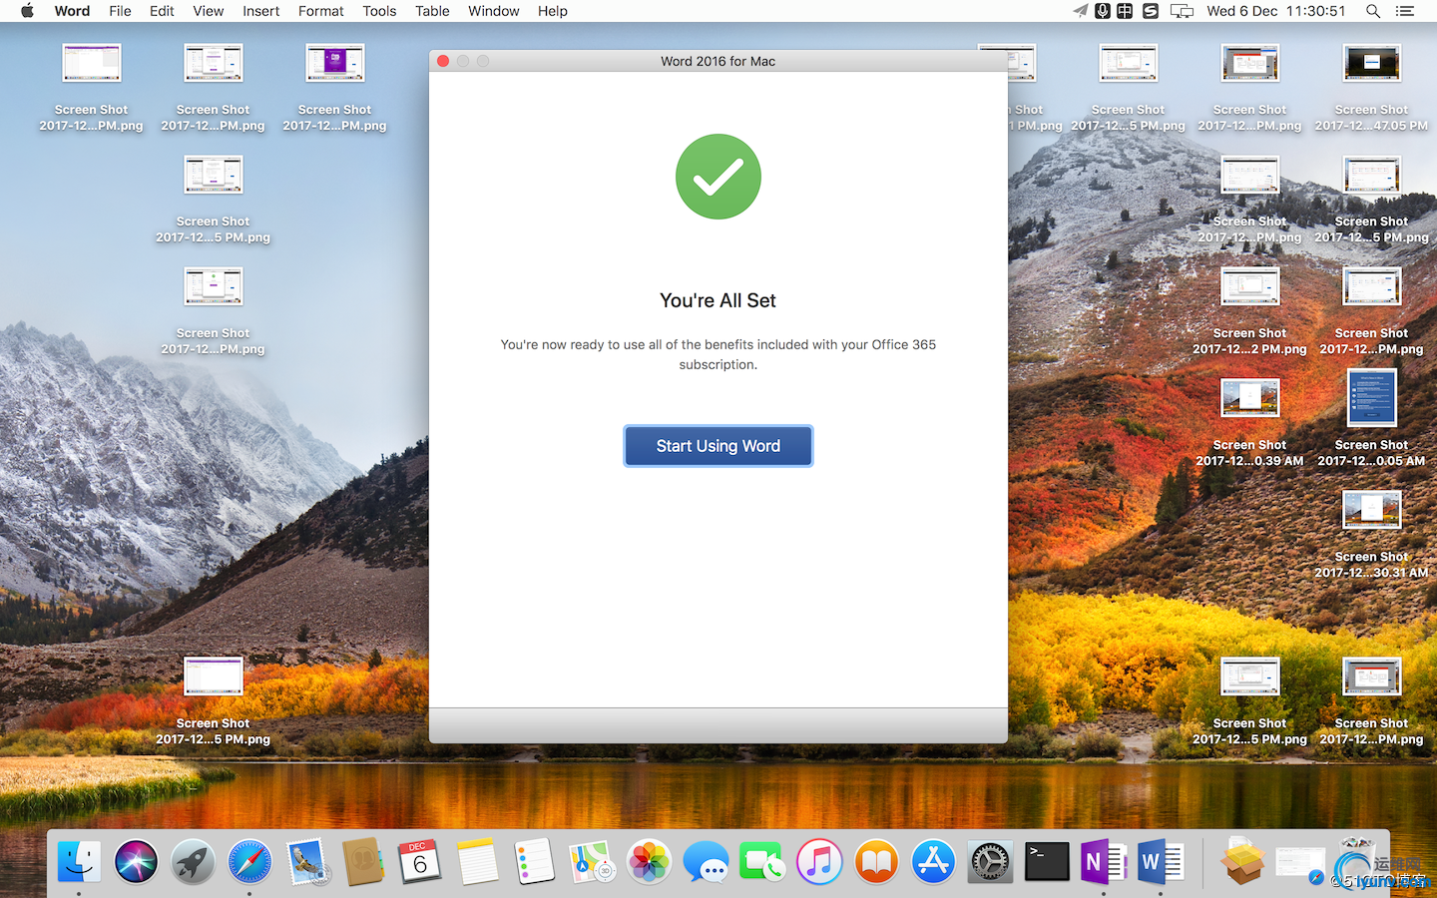This screenshot has width=1437, height=898.
Task: Open the Edit menu
Action: coord(162,11)
